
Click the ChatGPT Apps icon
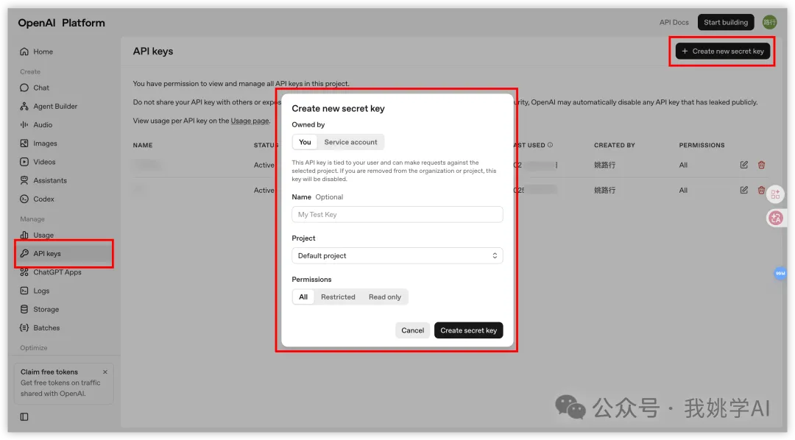(24, 272)
